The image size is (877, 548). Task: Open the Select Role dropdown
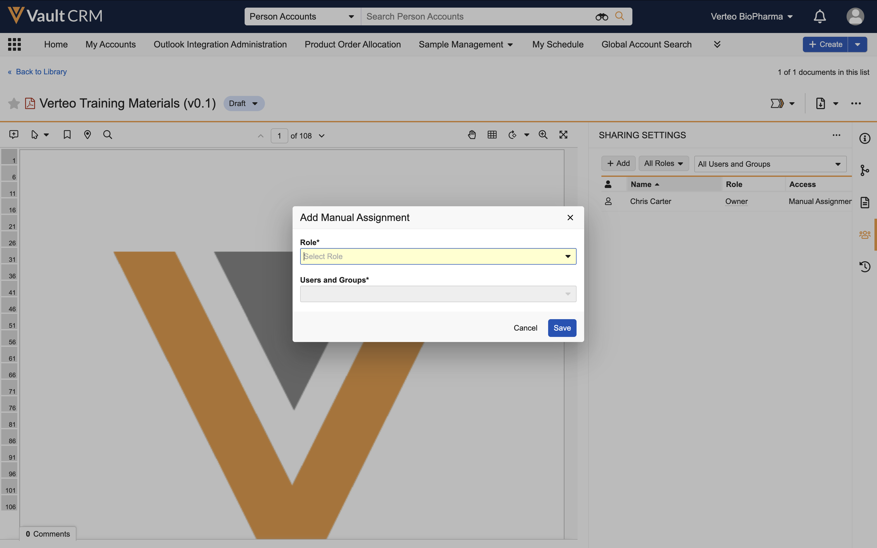point(438,256)
